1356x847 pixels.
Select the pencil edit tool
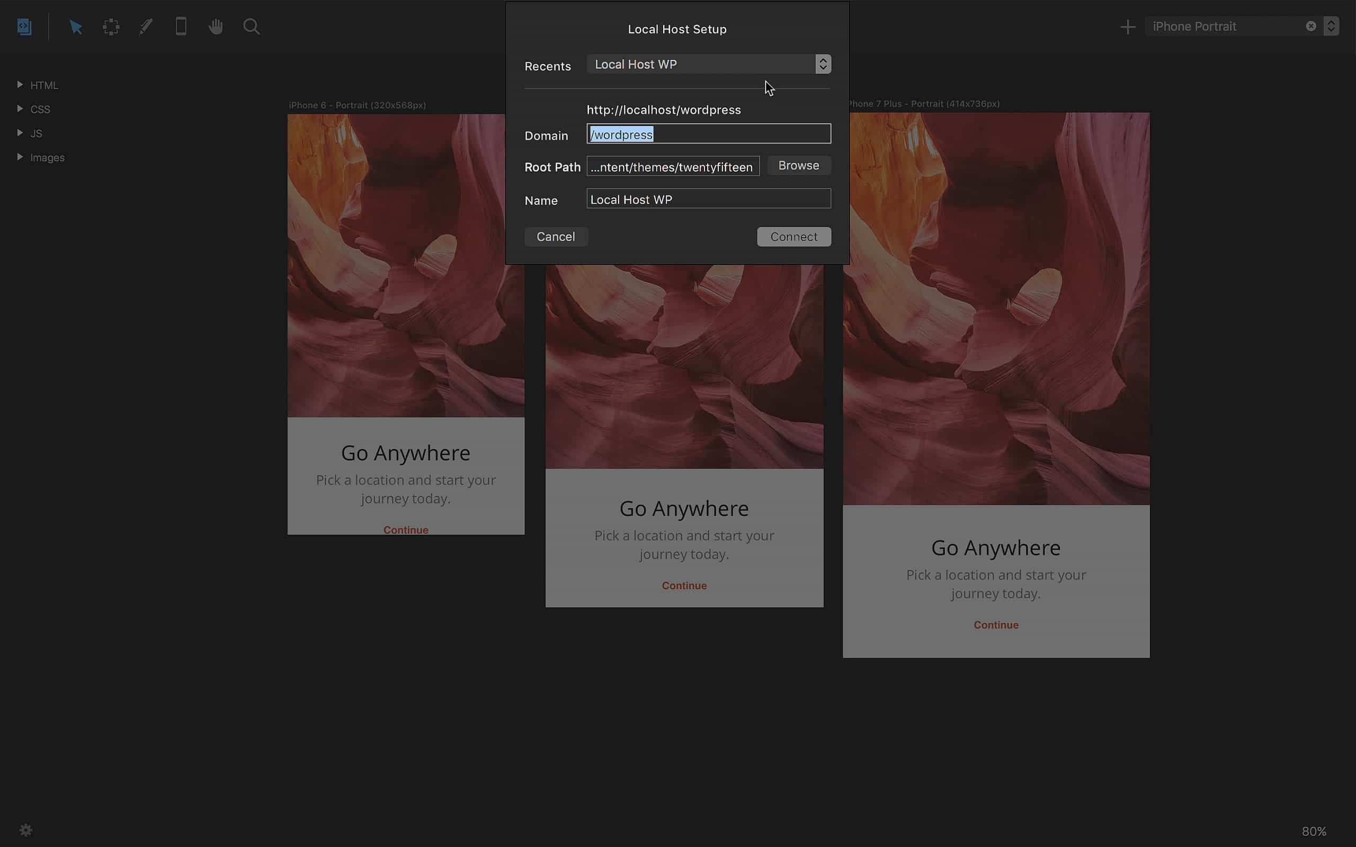click(x=146, y=26)
